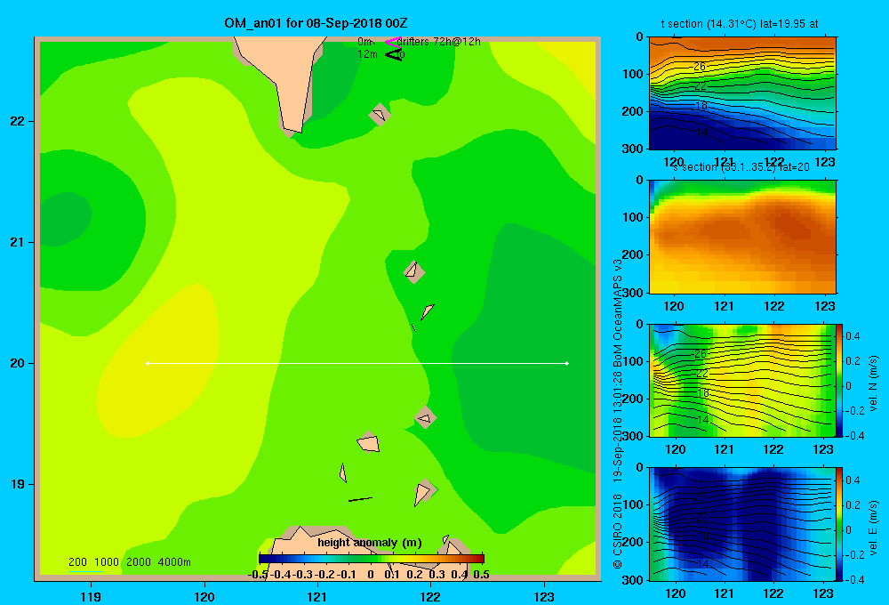Click the vel. N vertical colorbar

point(840,380)
